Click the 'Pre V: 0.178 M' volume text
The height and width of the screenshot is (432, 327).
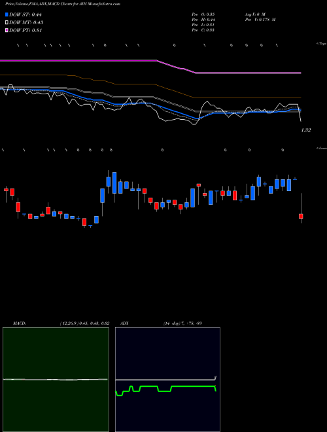260,20
